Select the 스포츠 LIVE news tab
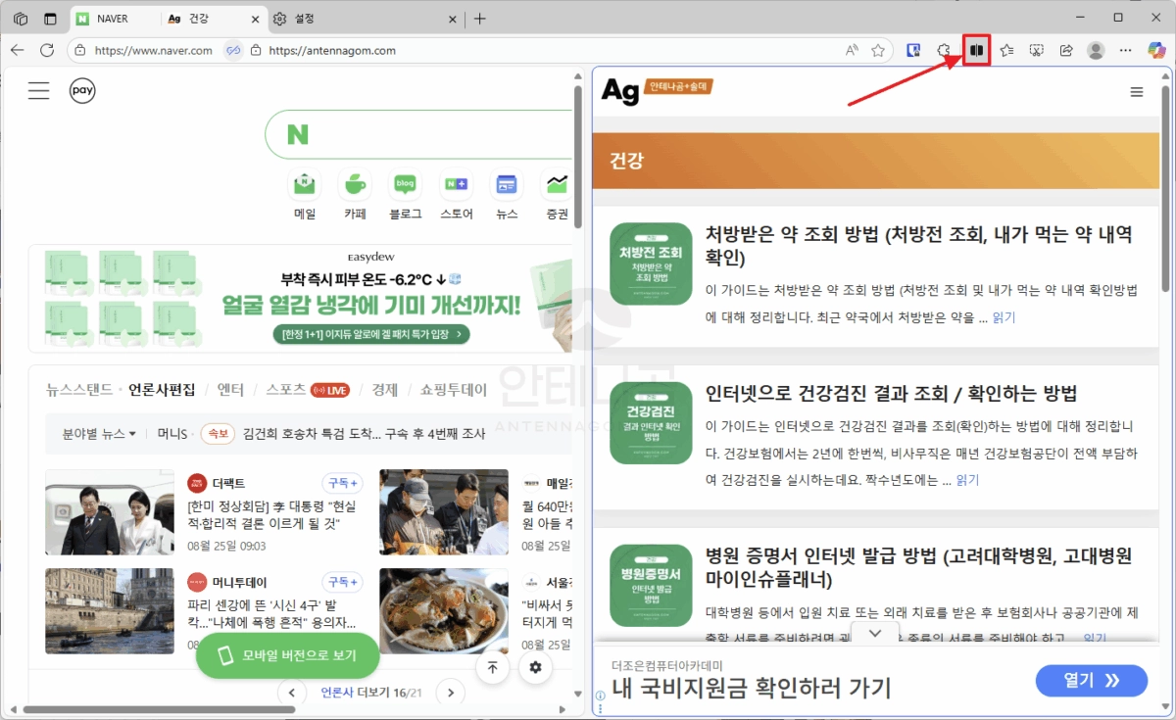 point(307,390)
